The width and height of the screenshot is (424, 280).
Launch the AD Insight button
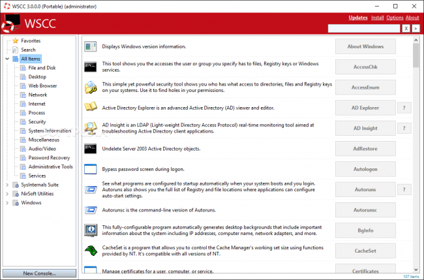[365, 128]
